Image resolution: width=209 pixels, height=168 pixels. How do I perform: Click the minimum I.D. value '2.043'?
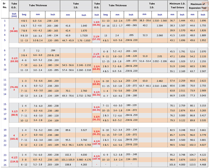pos(182,66)
